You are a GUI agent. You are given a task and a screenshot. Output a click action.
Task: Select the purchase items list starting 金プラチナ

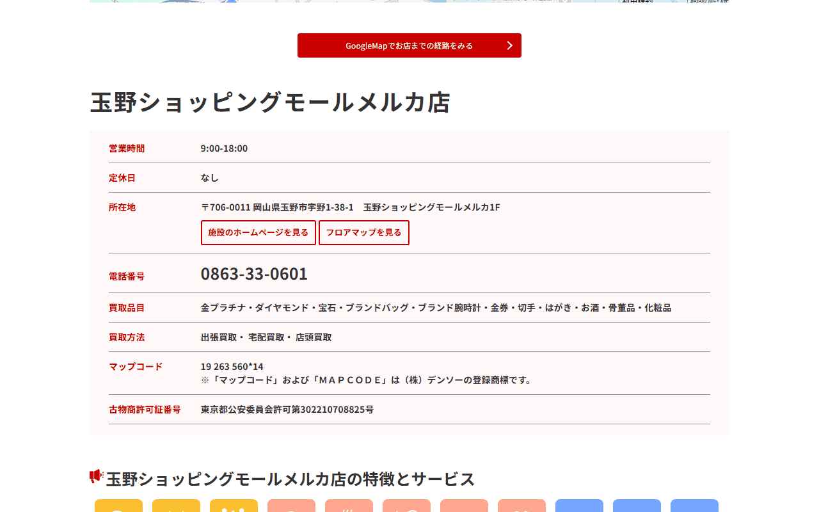(436, 308)
